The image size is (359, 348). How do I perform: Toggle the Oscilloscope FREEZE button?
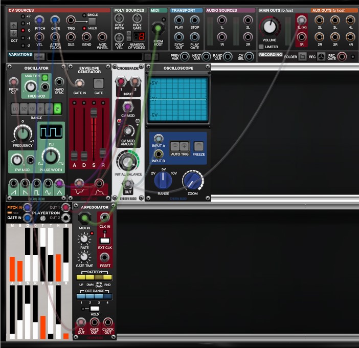tap(198, 146)
